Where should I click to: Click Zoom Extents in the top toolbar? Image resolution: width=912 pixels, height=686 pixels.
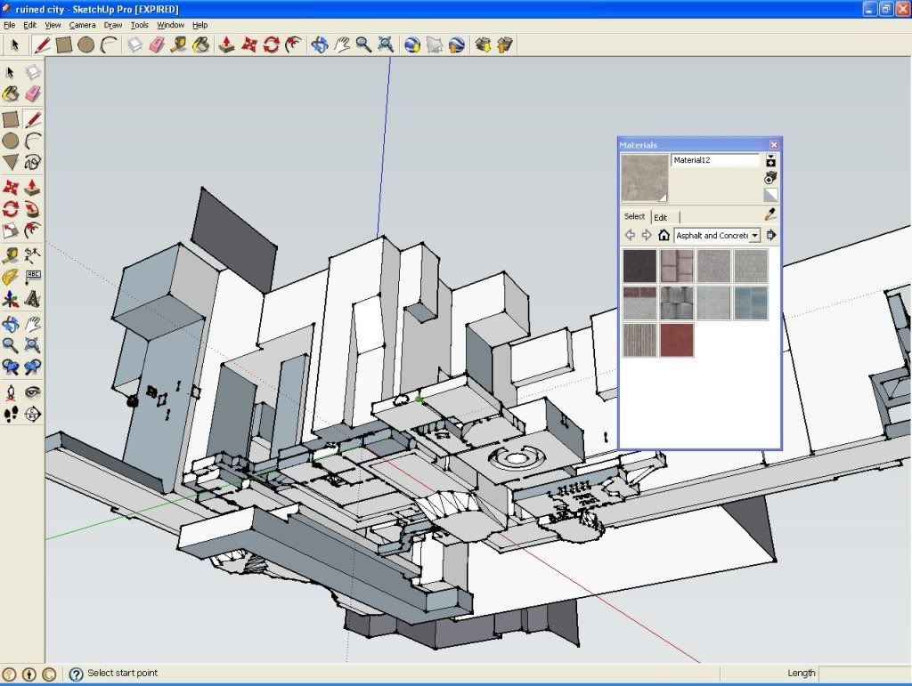click(x=386, y=44)
